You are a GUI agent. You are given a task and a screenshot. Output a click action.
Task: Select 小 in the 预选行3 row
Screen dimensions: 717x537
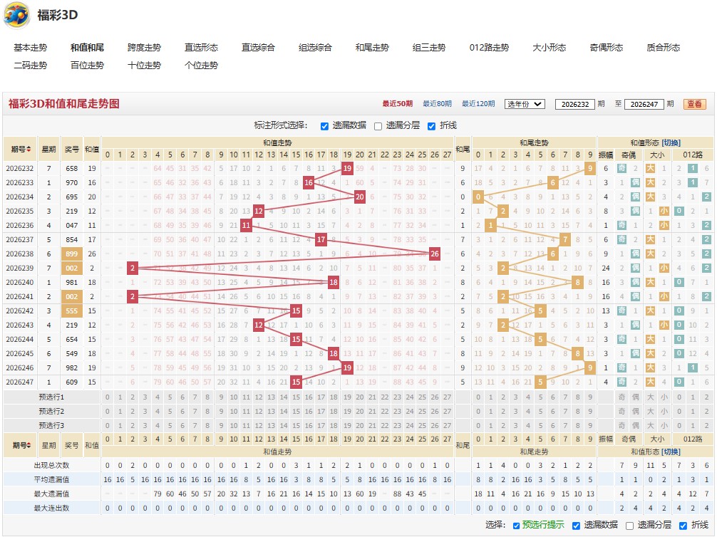(664, 425)
